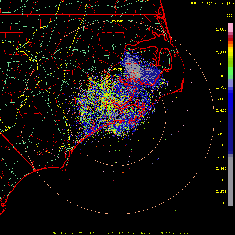Pick the light pink swatch on color bar
This screenshot has width=235, height=235.
[231, 28]
